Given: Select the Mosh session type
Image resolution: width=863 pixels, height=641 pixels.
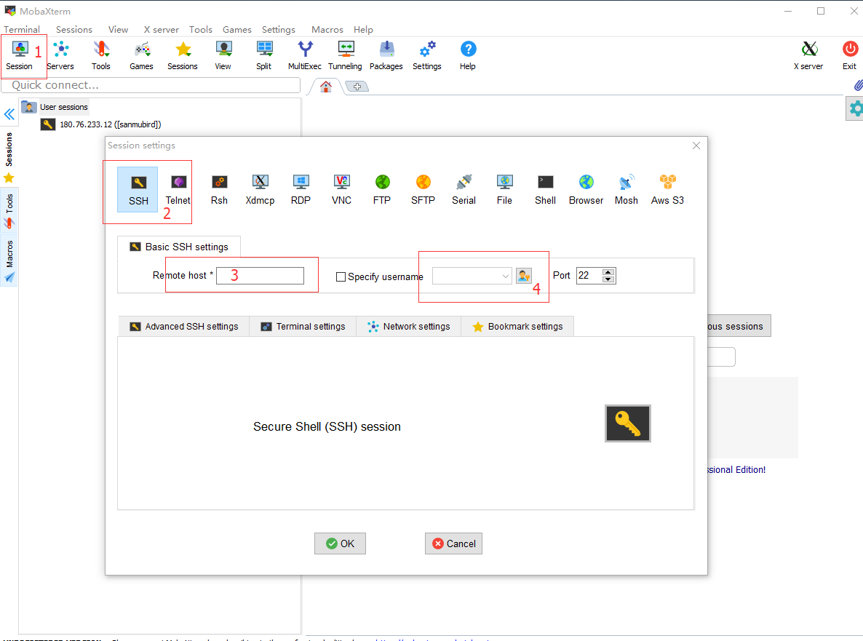Looking at the screenshot, I should [627, 190].
